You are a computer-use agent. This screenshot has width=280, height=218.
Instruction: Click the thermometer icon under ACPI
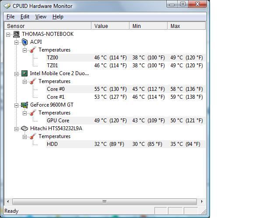[33, 50]
